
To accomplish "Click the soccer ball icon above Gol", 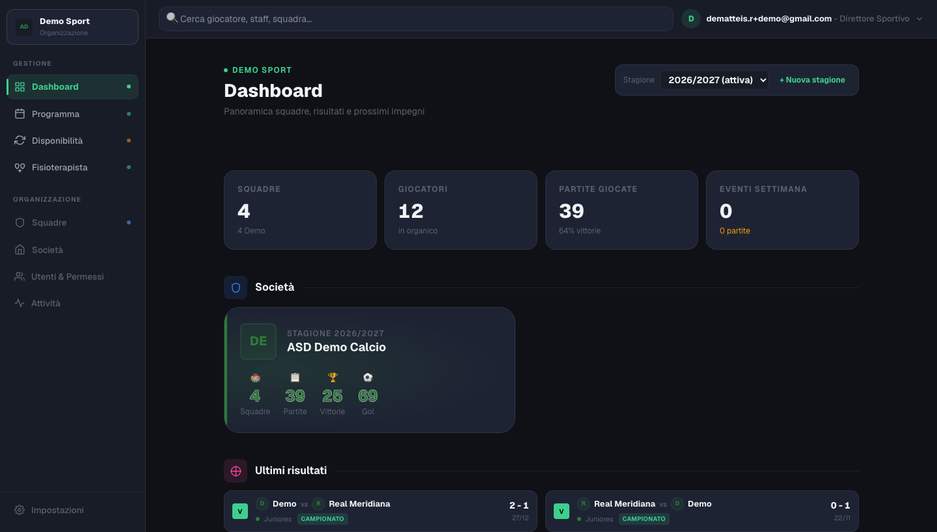I will click(368, 377).
